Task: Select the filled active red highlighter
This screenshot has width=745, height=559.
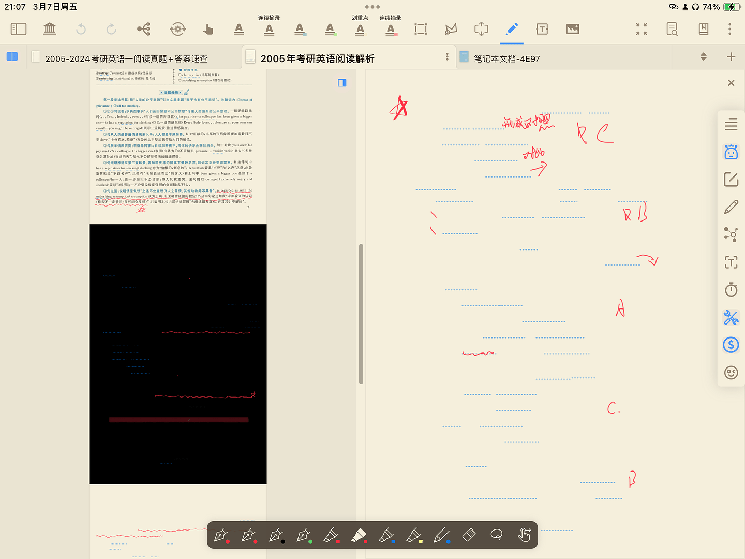Action: (x=359, y=535)
